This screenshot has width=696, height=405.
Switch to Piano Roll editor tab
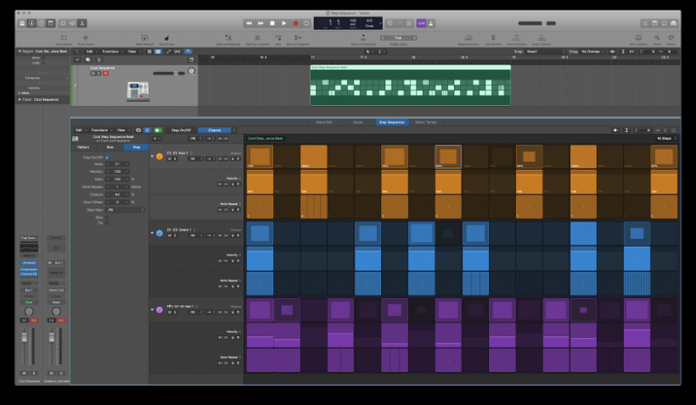(x=324, y=122)
